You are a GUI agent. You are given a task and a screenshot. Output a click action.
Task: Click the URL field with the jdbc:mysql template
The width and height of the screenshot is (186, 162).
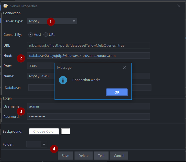[x=88, y=45]
